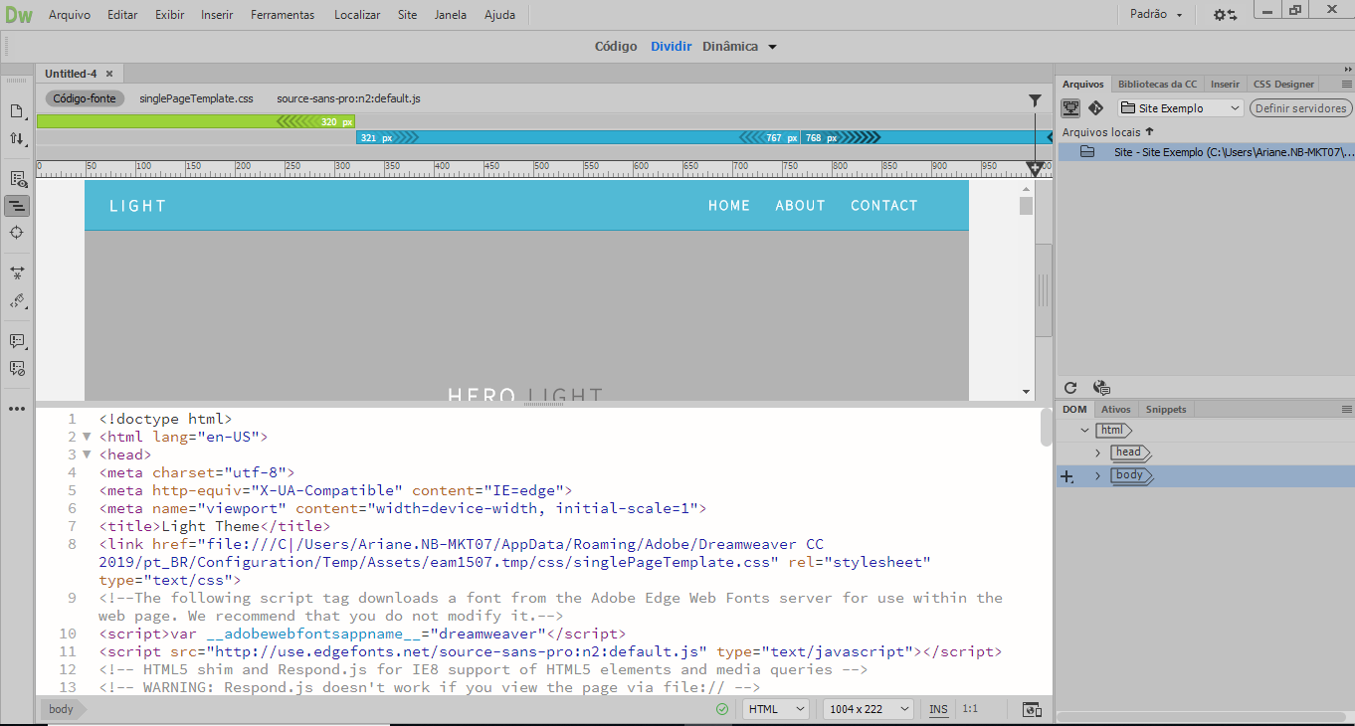The image size is (1355, 726).
Task: Switch to Dividir split view
Action: (672, 47)
